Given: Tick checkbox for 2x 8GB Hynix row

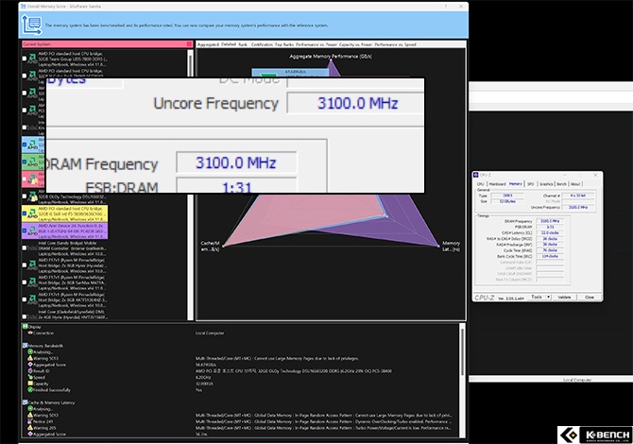Looking at the screenshot, I should [25, 265].
